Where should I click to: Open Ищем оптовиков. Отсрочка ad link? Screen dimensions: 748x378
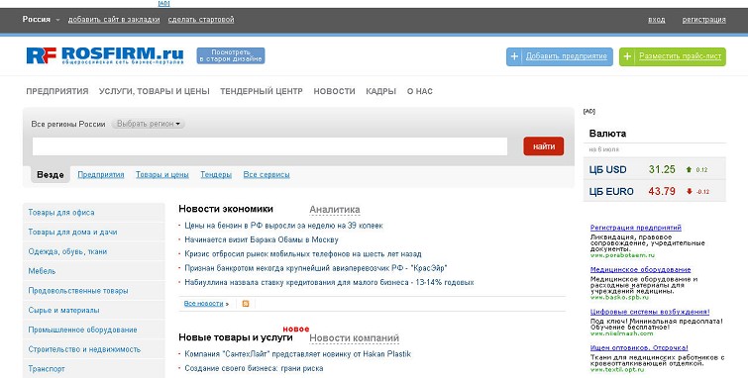coord(639,348)
